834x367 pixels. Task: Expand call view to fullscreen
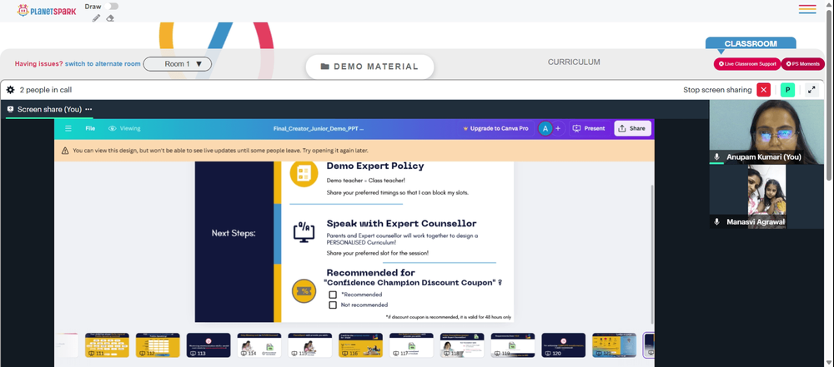pyautogui.click(x=811, y=90)
